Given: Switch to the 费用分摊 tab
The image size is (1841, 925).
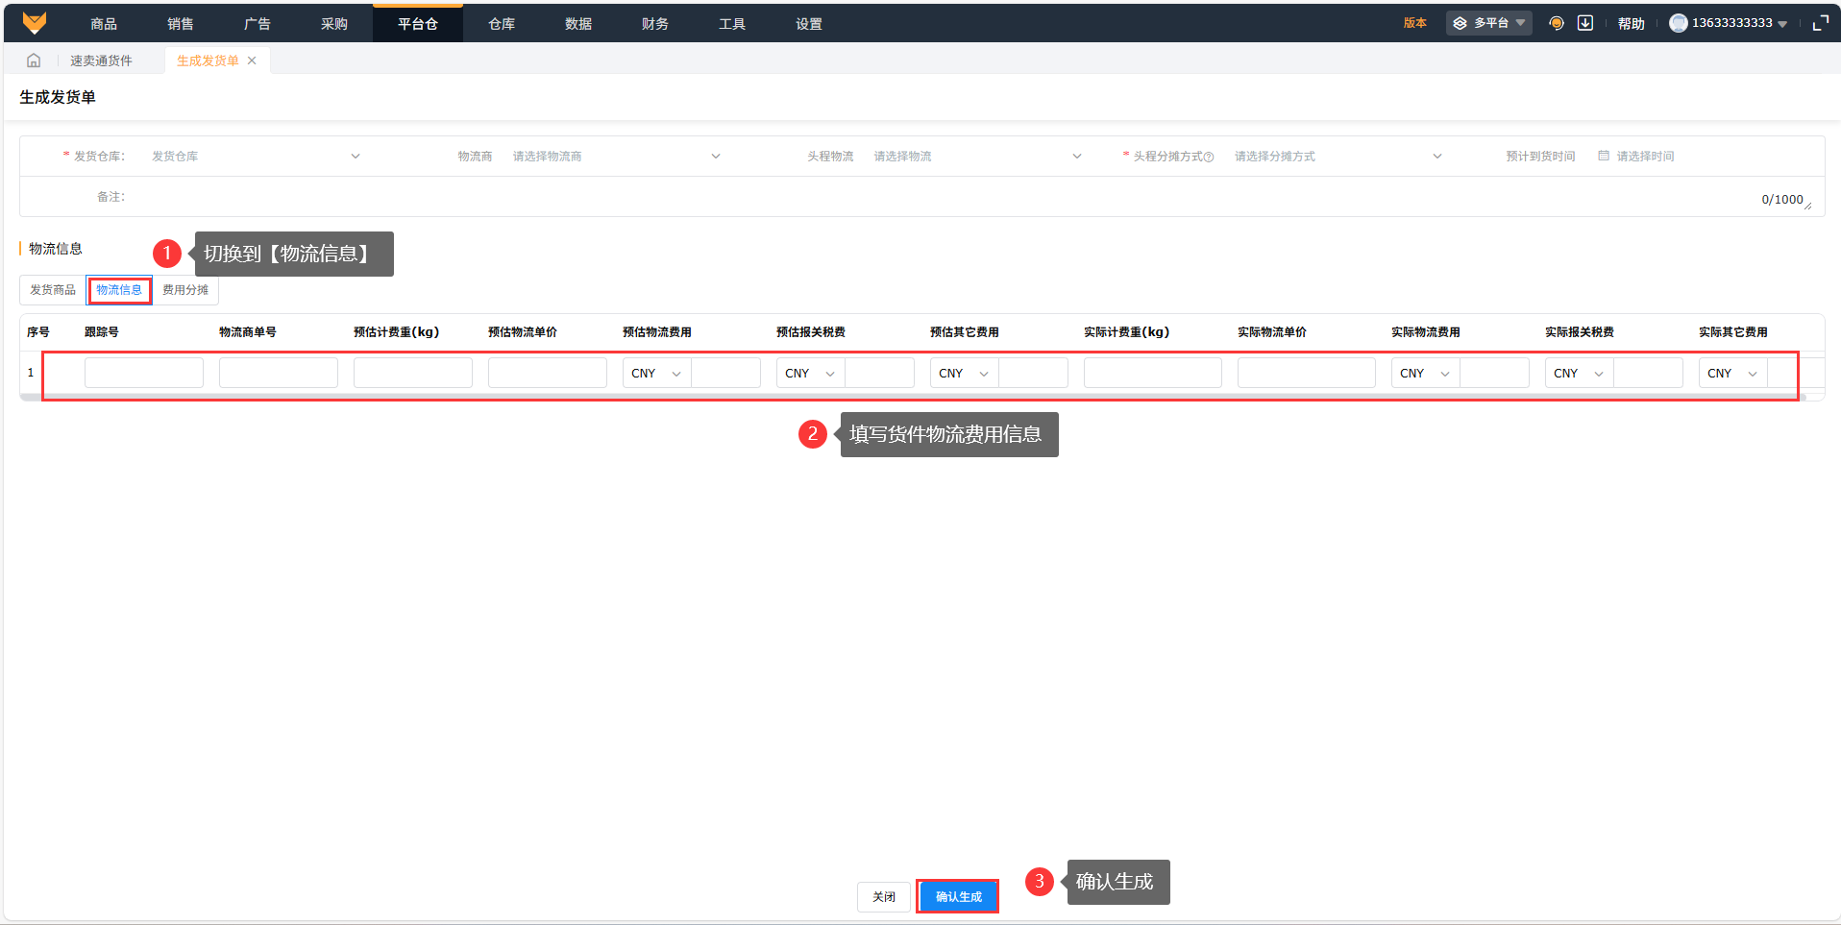Looking at the screenshot, I should point(185,290).
